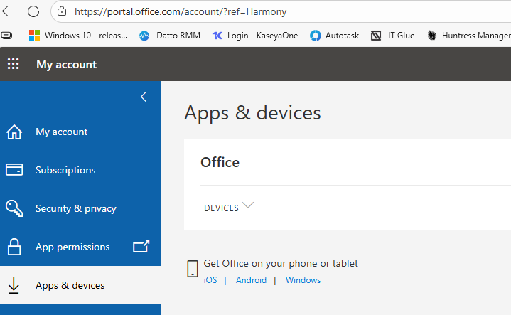
Task: Click the My account header title
Action: 67,64
